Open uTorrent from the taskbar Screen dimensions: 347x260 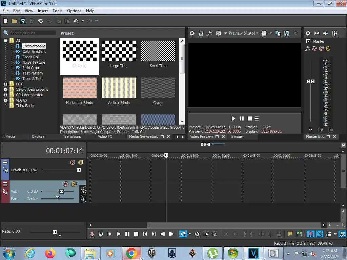click(212, 253)
